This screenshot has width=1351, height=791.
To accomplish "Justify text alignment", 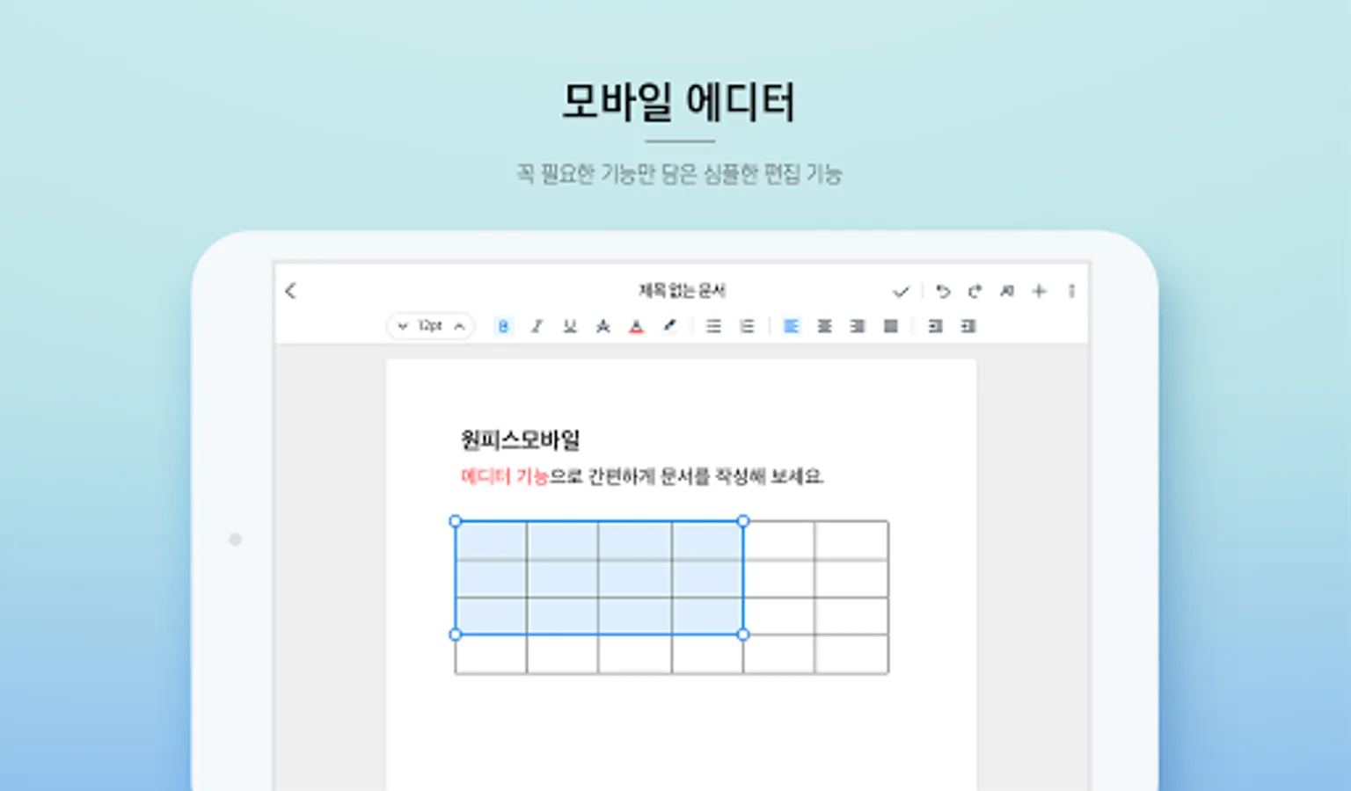I will point(891,326).
